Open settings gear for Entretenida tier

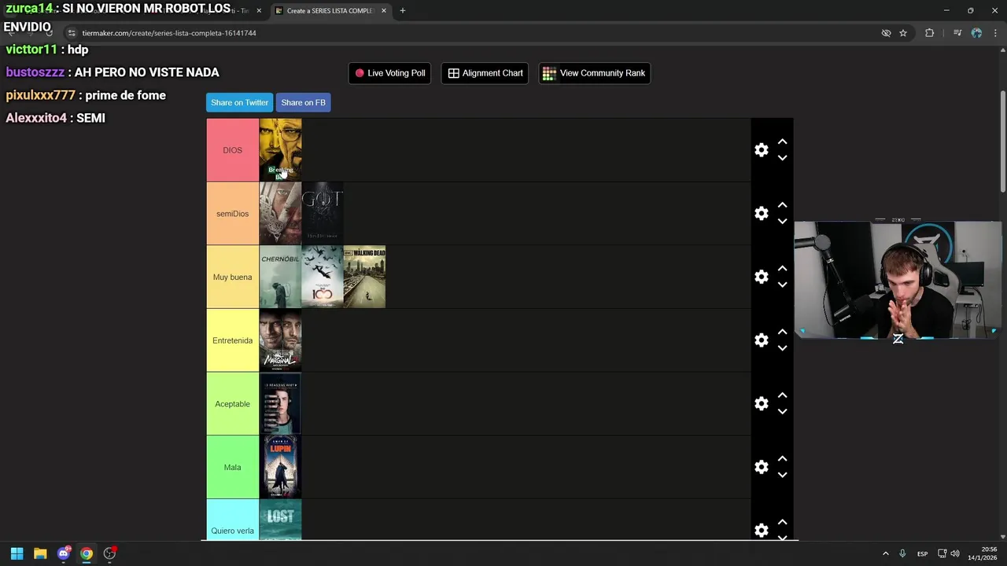(x=761, y=340)
